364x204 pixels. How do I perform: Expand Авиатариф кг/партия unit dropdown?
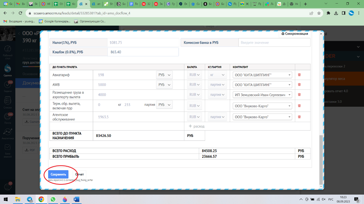pyautogui.click(x=217, y=75)
